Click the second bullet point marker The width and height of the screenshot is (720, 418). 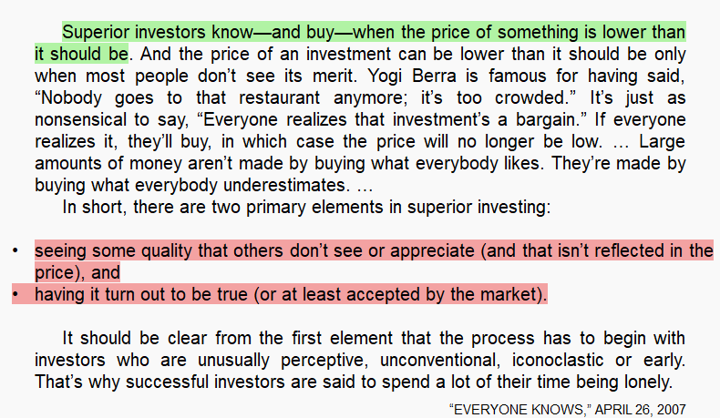pyautogui.click(x=15, y=294)
